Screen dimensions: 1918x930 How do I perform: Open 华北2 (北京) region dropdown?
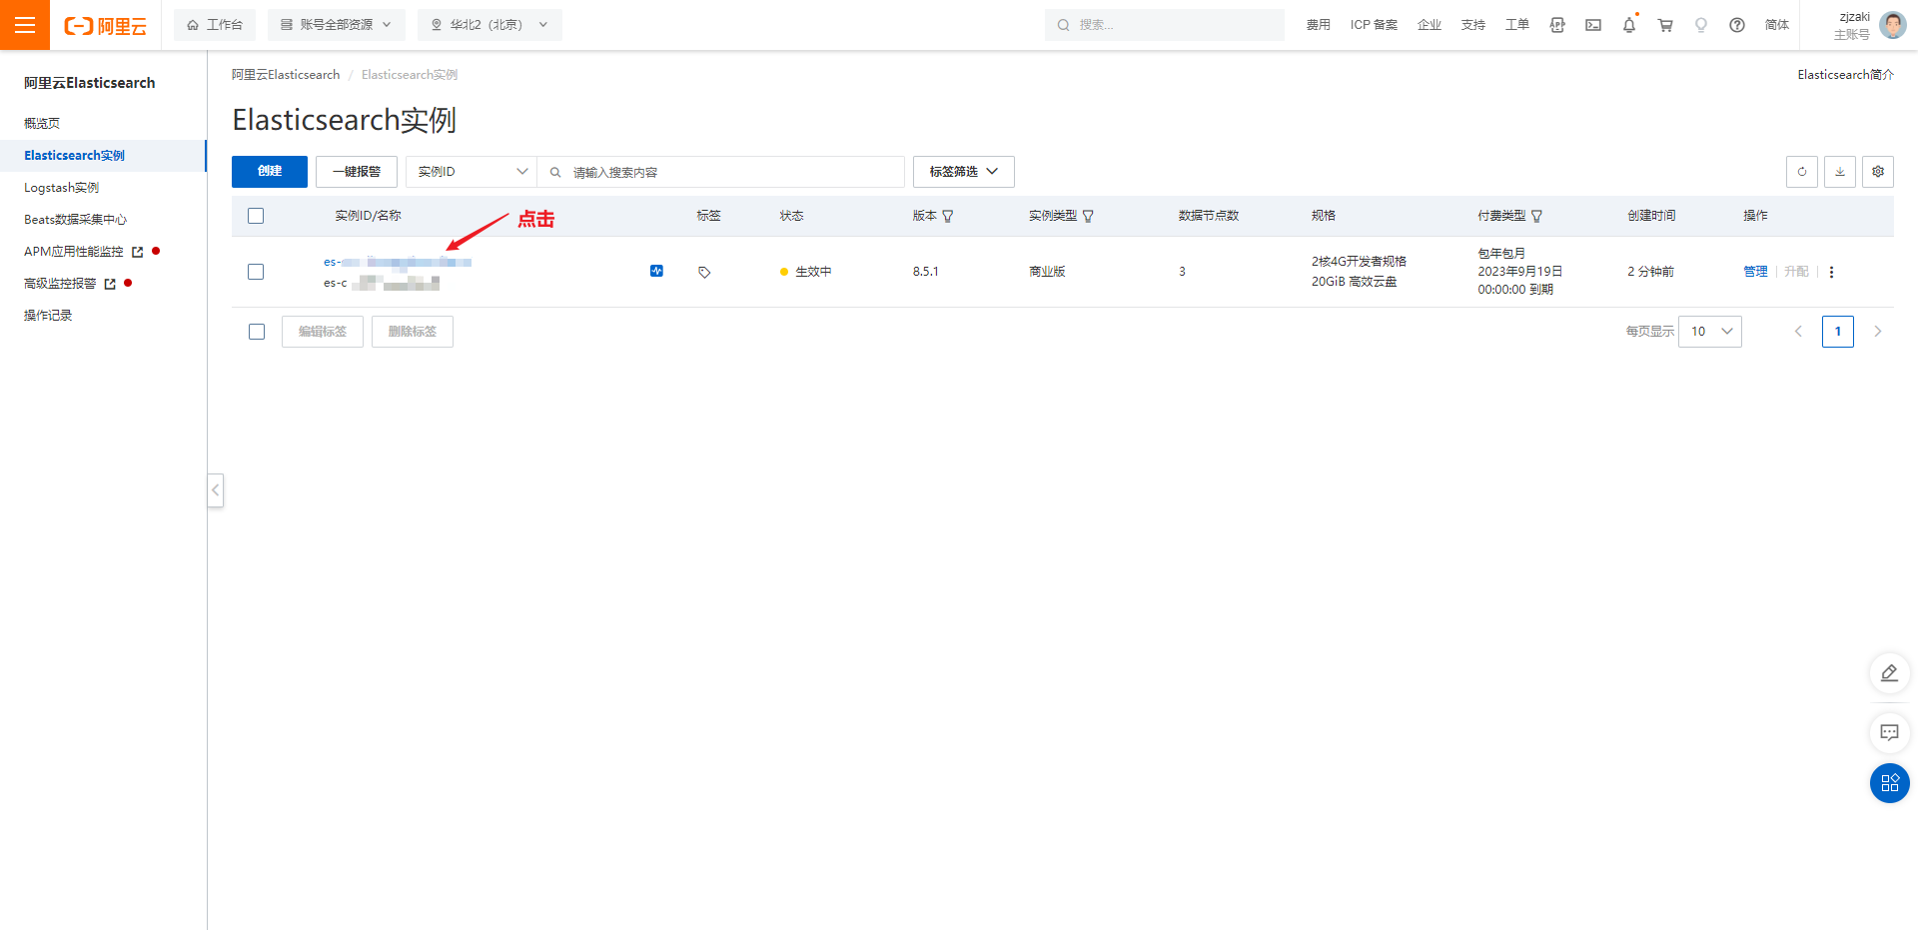click(x=489, y=25)
